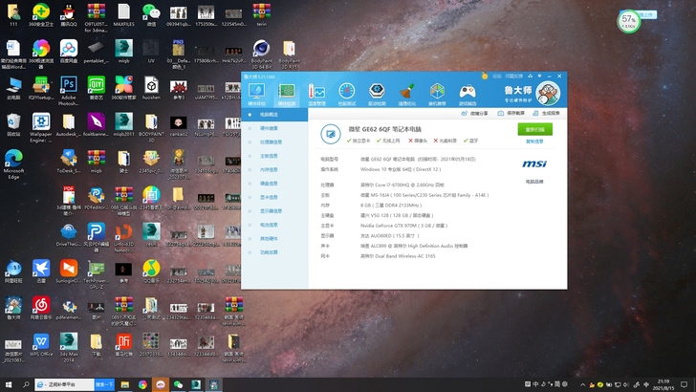The image size is (696, 392).
Task: Open WeChat from the taskbar
Action: 178,384
